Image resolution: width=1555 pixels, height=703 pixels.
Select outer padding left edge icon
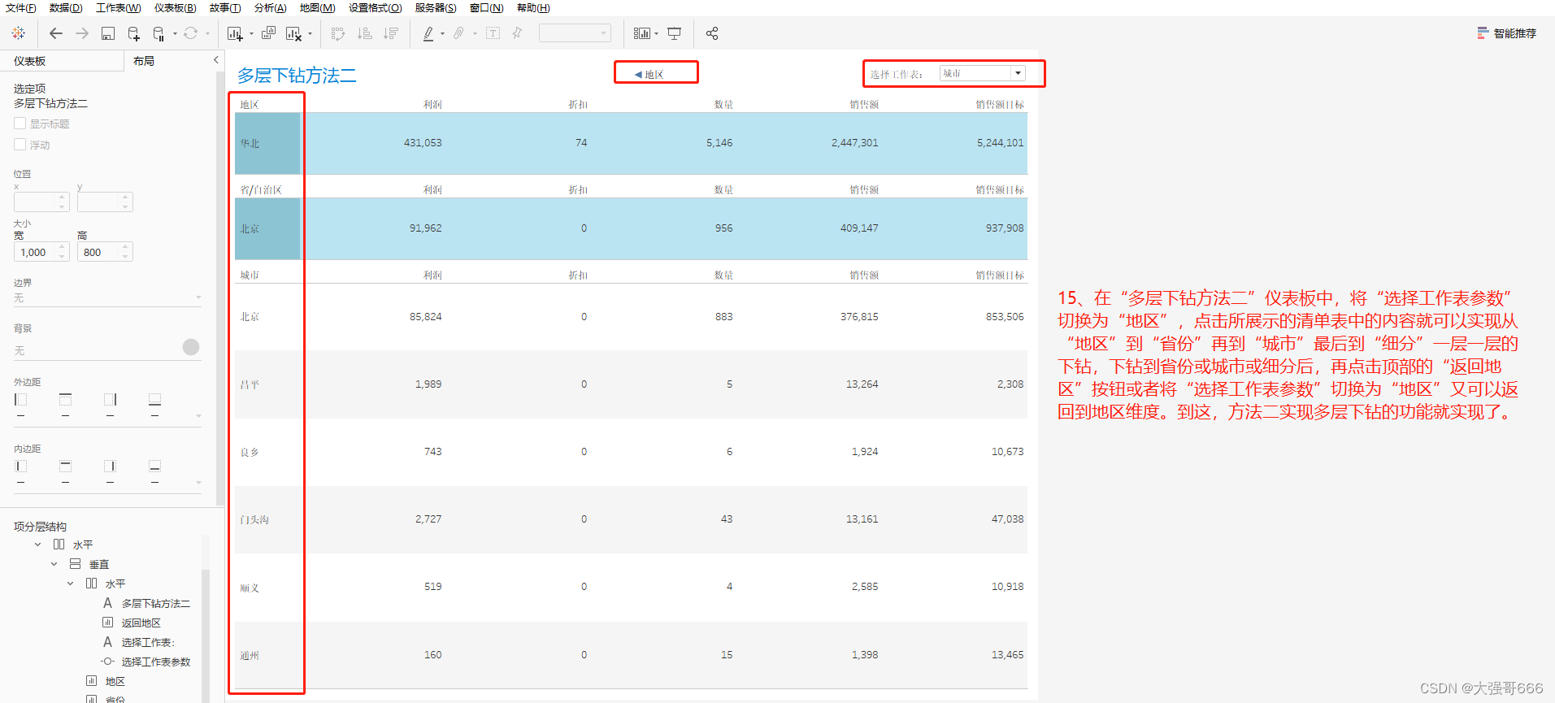tap(21, 399)
